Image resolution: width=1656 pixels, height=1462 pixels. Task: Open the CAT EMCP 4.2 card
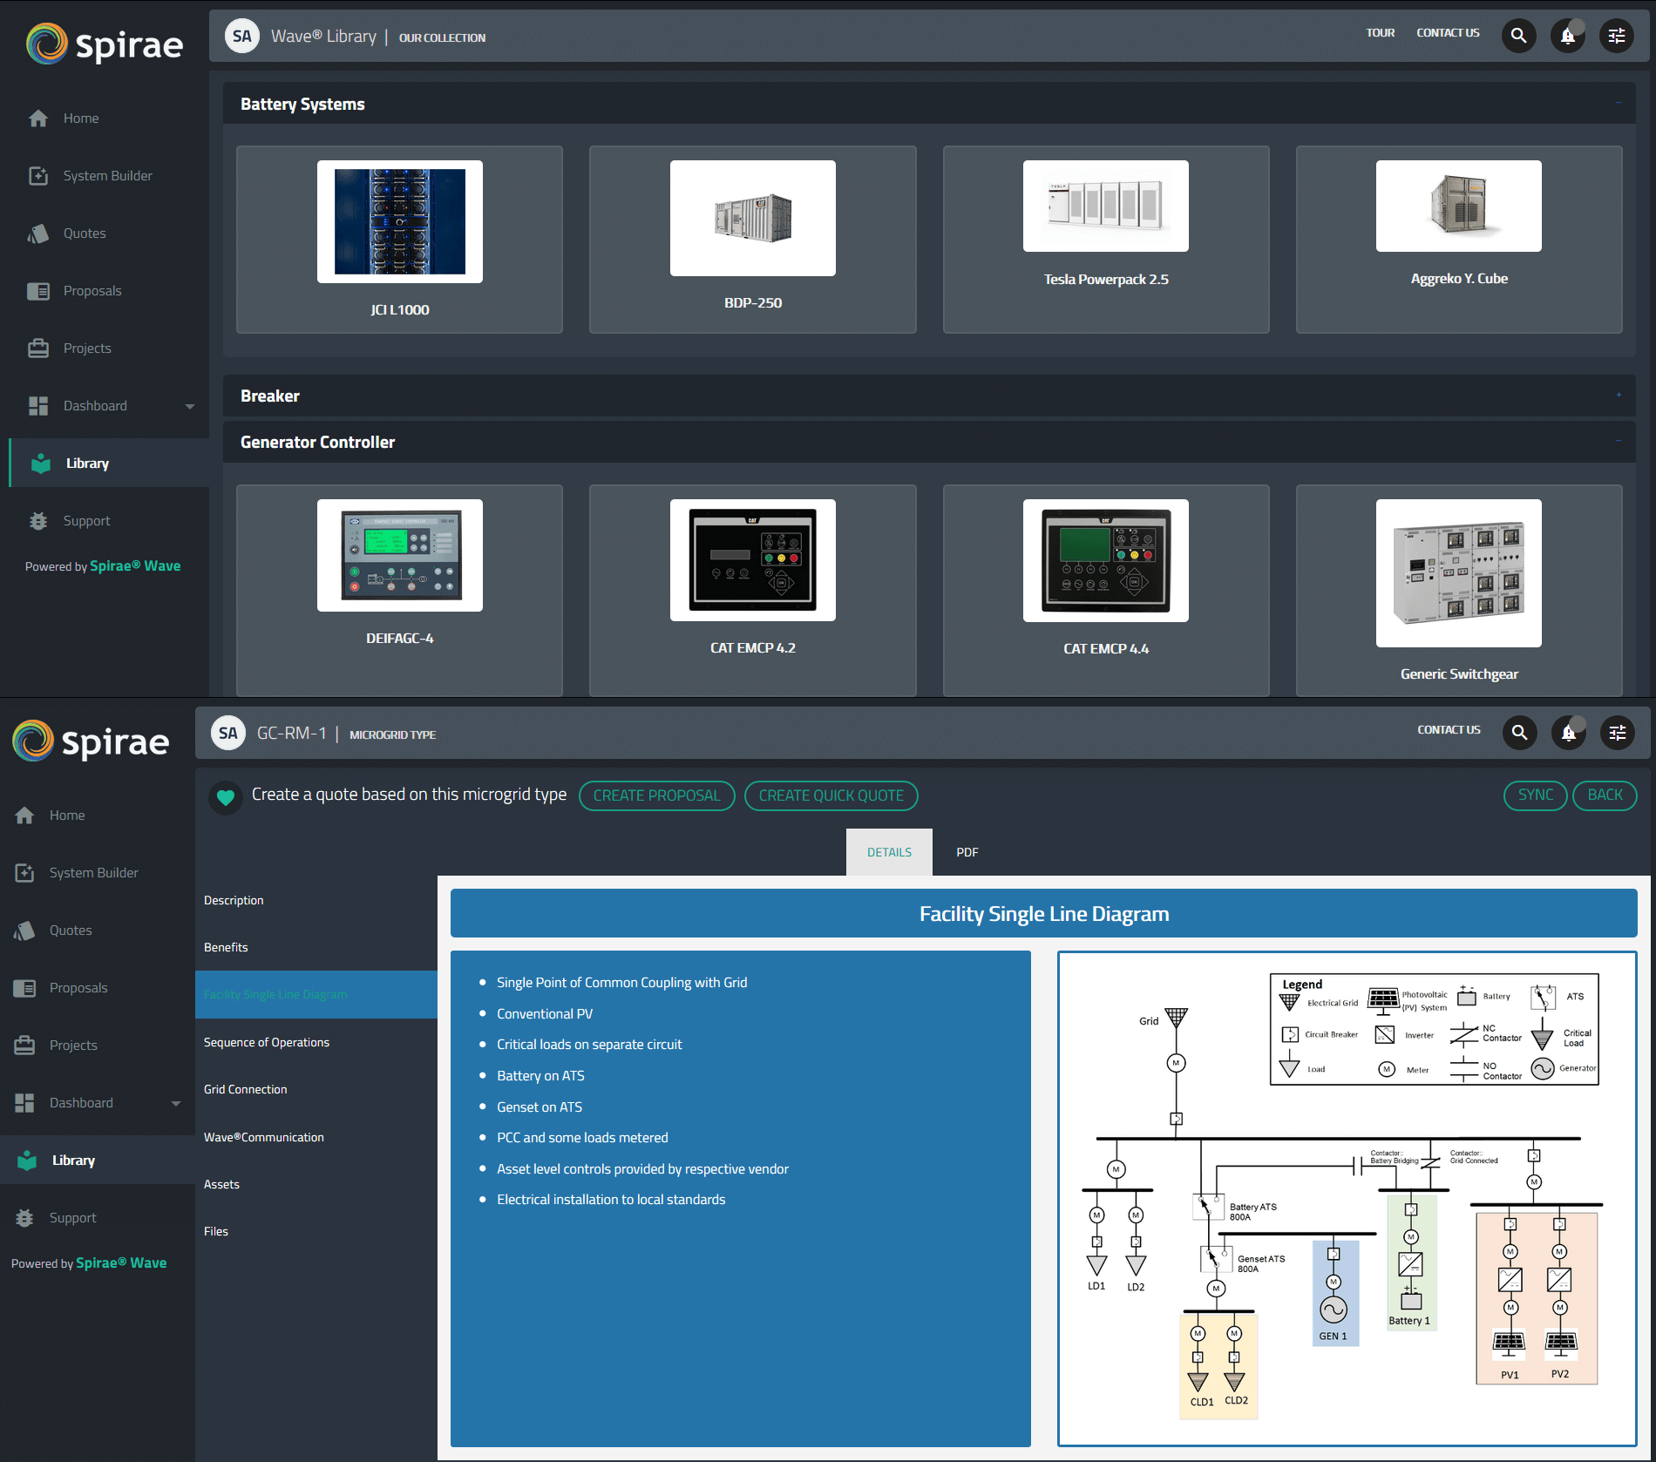pos(752,589)
